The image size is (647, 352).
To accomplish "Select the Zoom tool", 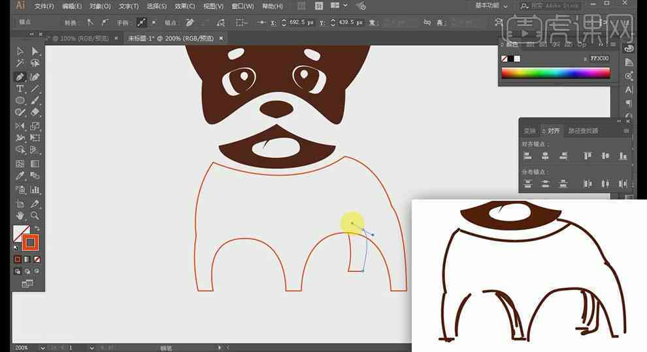I will click(35, 216).
